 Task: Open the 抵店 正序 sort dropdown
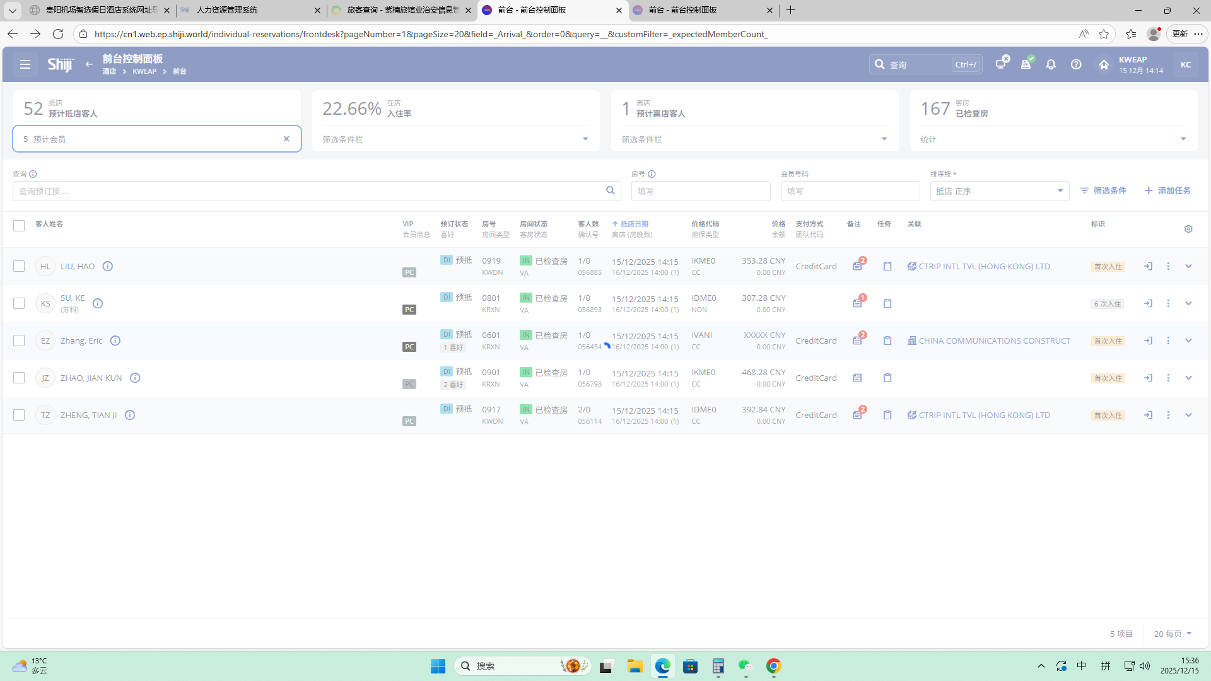(x=999, y=191)
